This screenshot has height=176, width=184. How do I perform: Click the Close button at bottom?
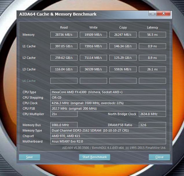159,157
